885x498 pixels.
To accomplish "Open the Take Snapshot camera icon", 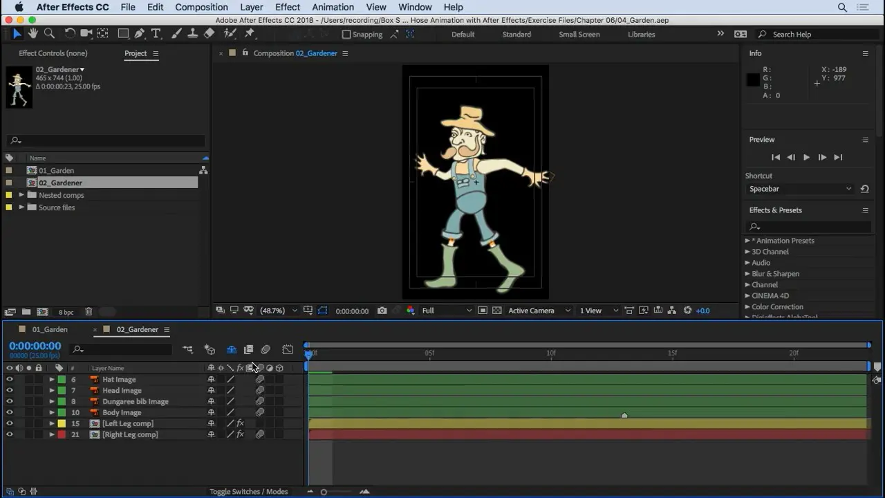I will tap(382, 311).
